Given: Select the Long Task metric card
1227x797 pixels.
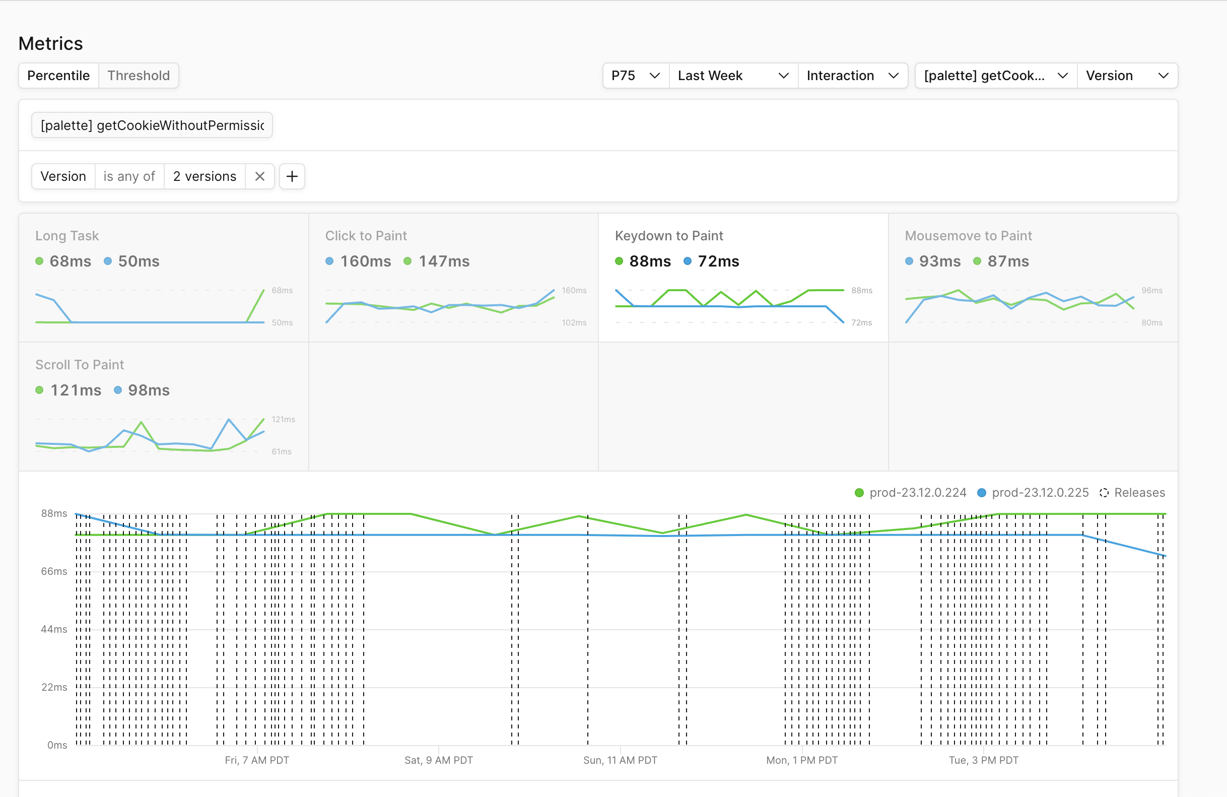Looking at the screenshot, I should [x=163, y=278].
